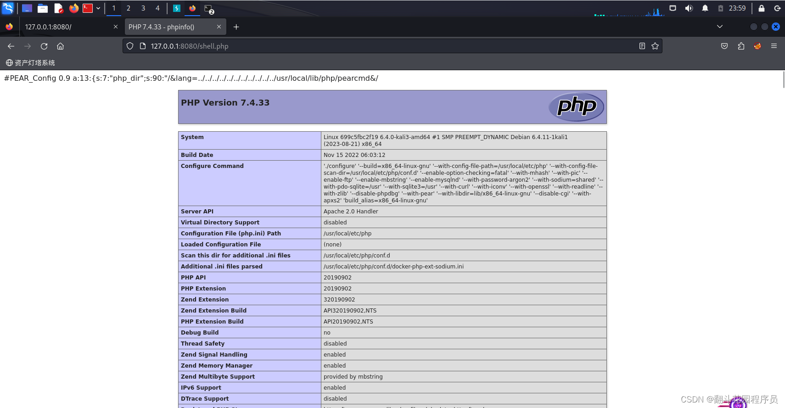Open the clock showing 23:59
The image size is (785, 408).
(737, 8)
